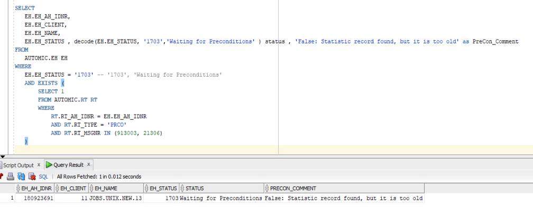
Task: Collapse the panel using the black triangle divider
Action: [x=3, y=156]
